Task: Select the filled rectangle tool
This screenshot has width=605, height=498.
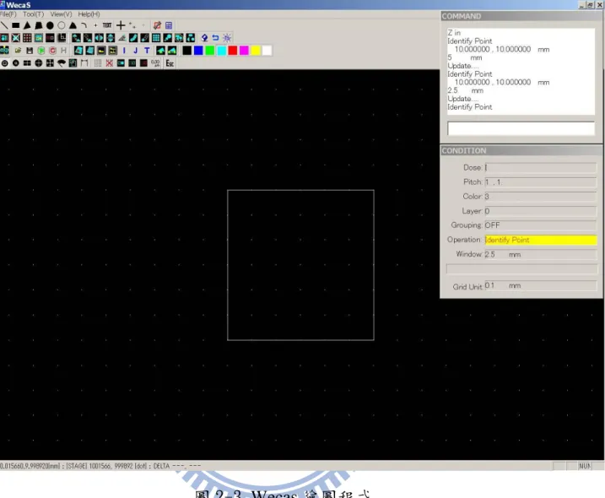Action: coord(15,25)
